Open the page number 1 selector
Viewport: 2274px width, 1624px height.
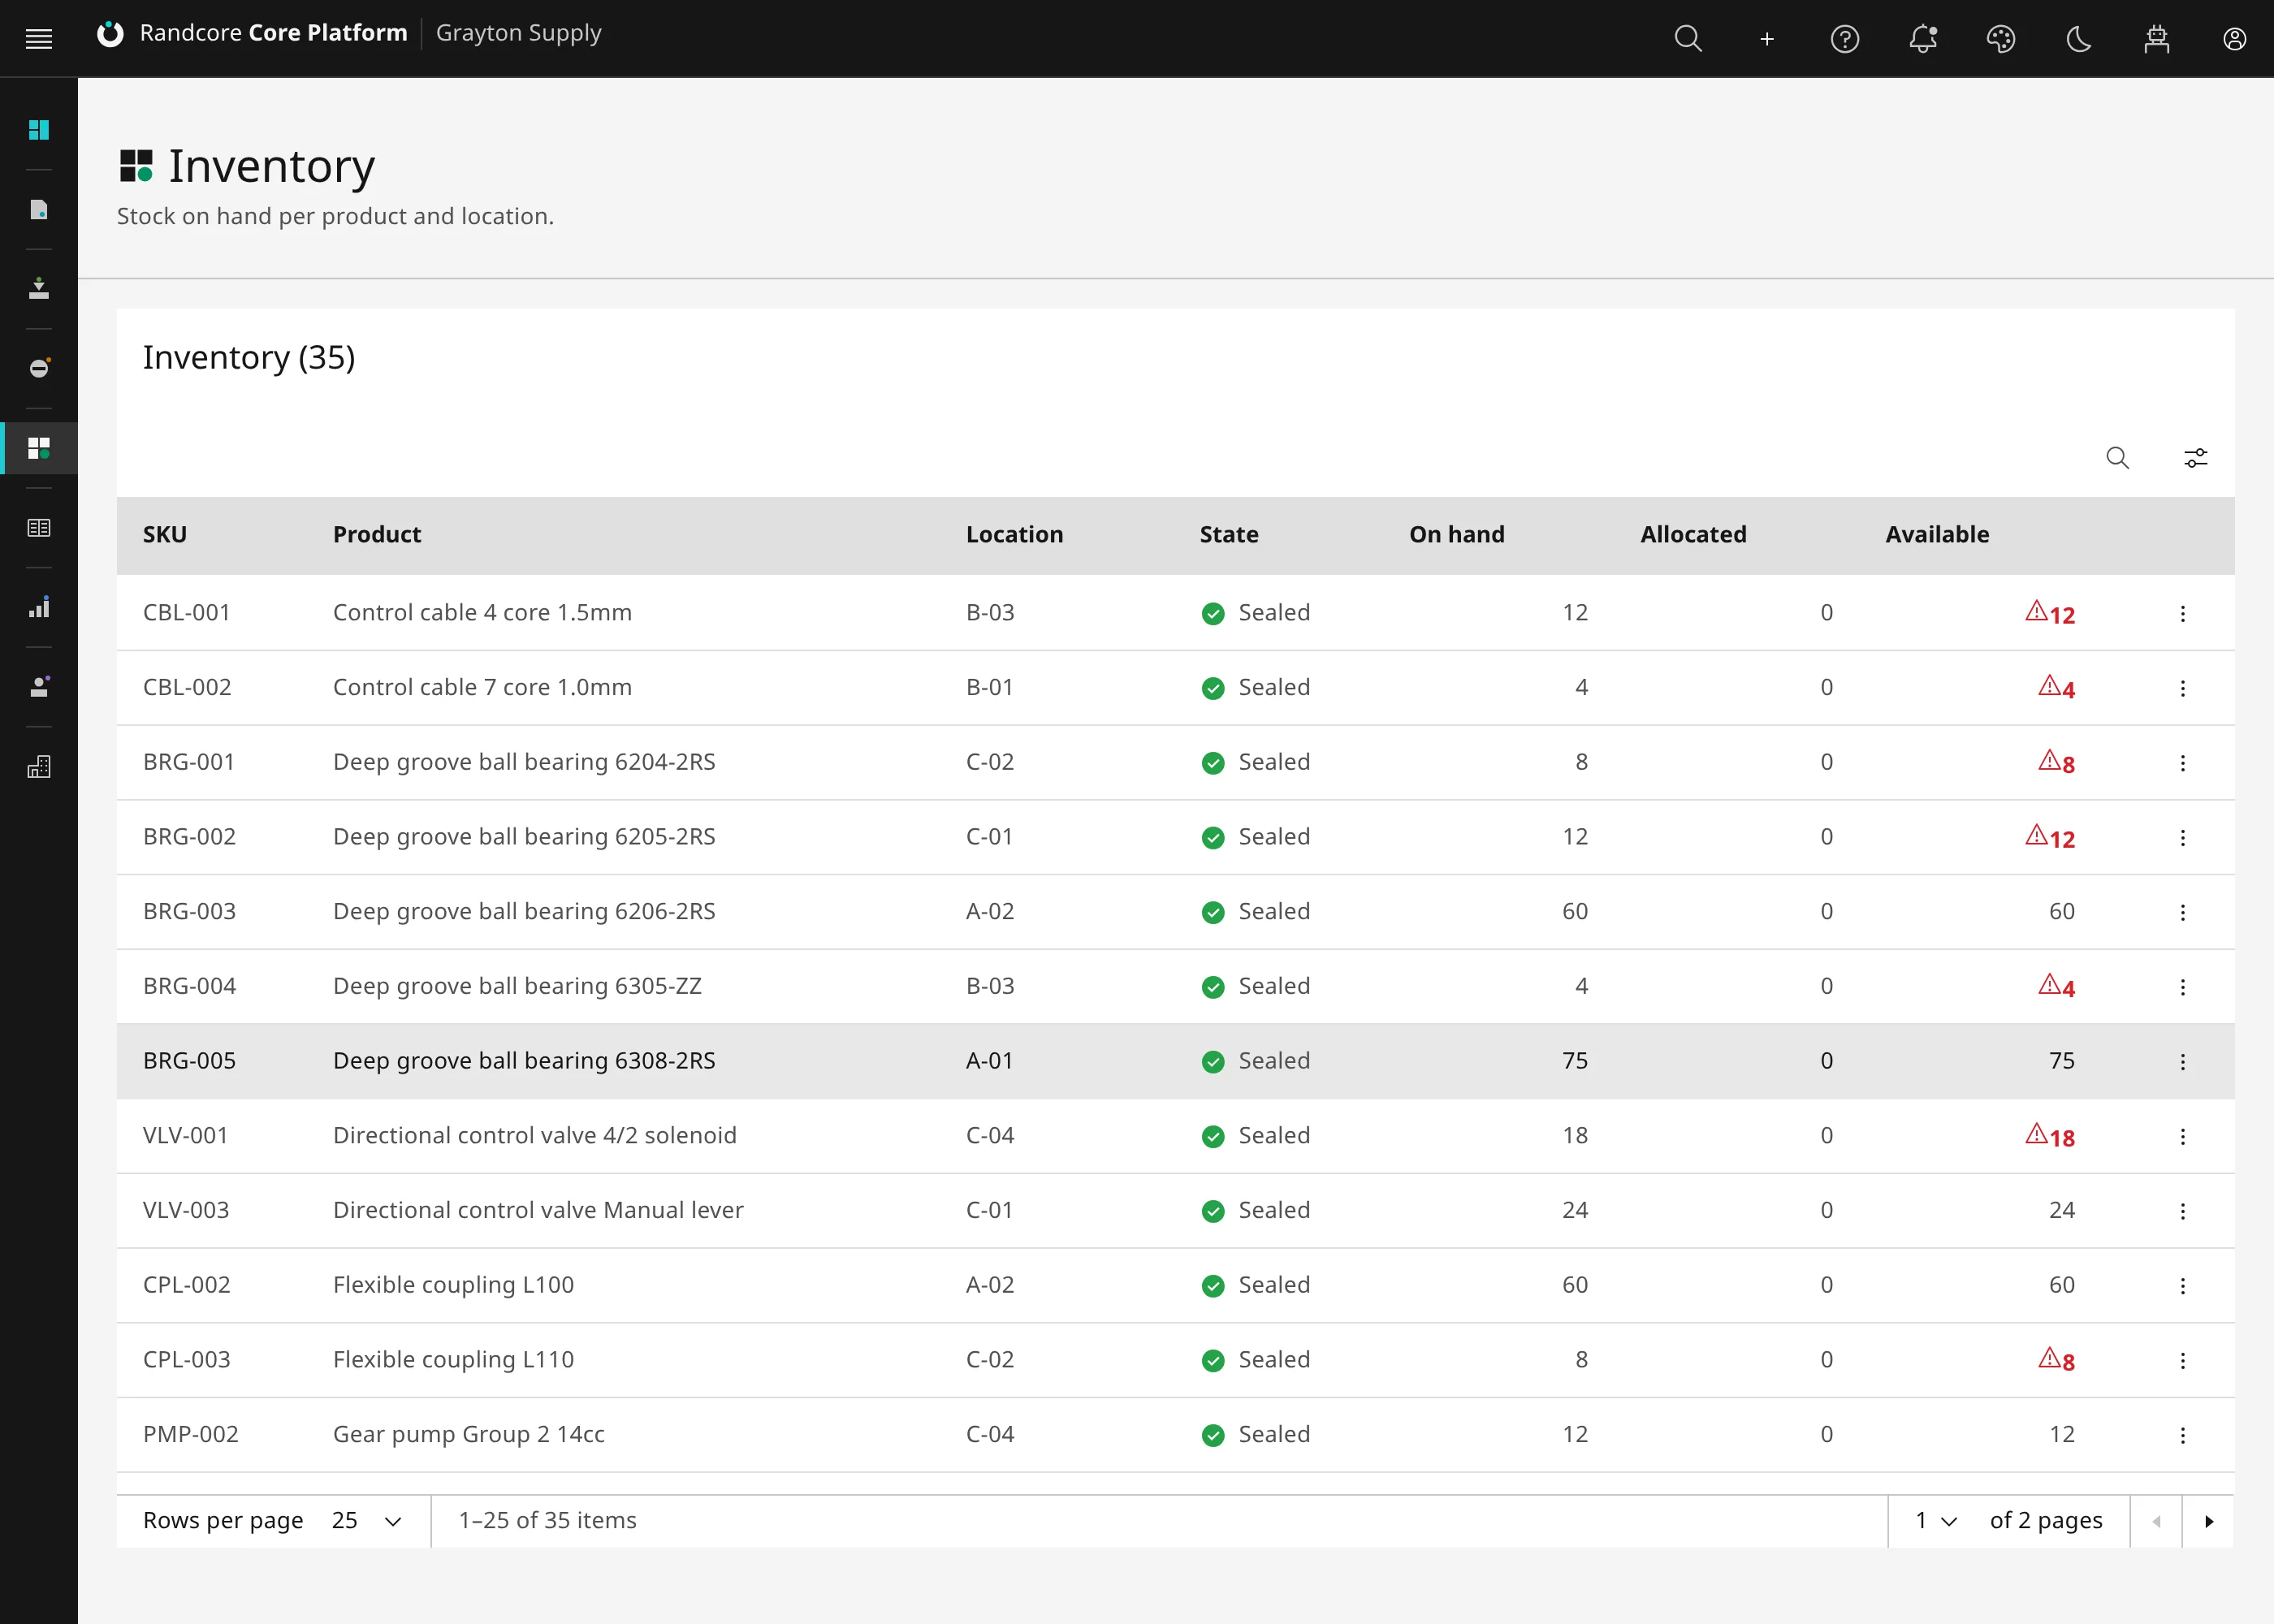pyautogui.click(x=1935, y=1521)
